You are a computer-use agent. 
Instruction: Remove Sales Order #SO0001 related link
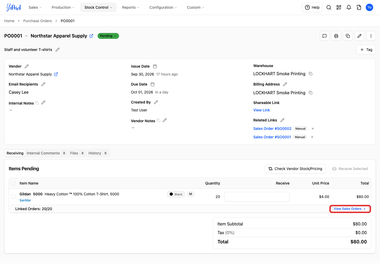click(312, 137)
